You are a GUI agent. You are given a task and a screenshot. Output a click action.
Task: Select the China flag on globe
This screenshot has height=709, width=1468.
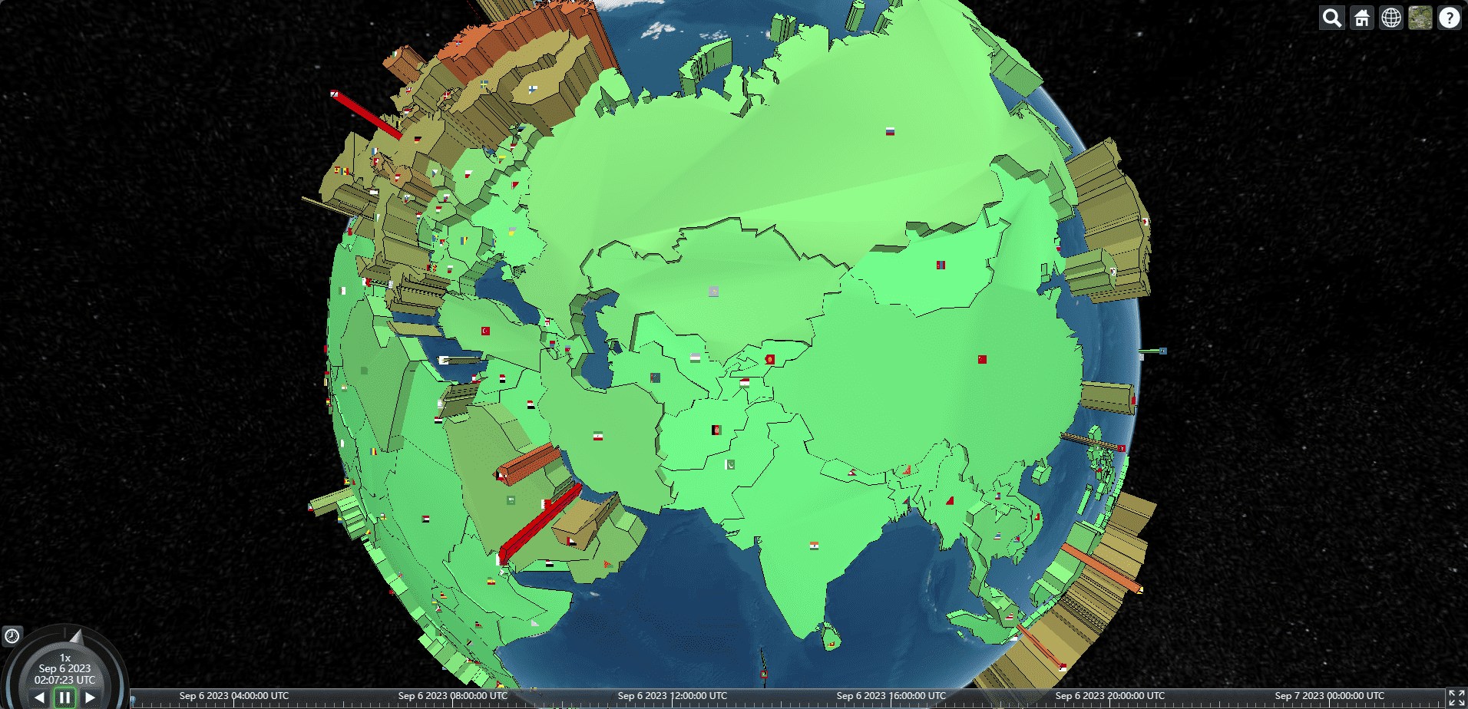[x=982, y=359]
